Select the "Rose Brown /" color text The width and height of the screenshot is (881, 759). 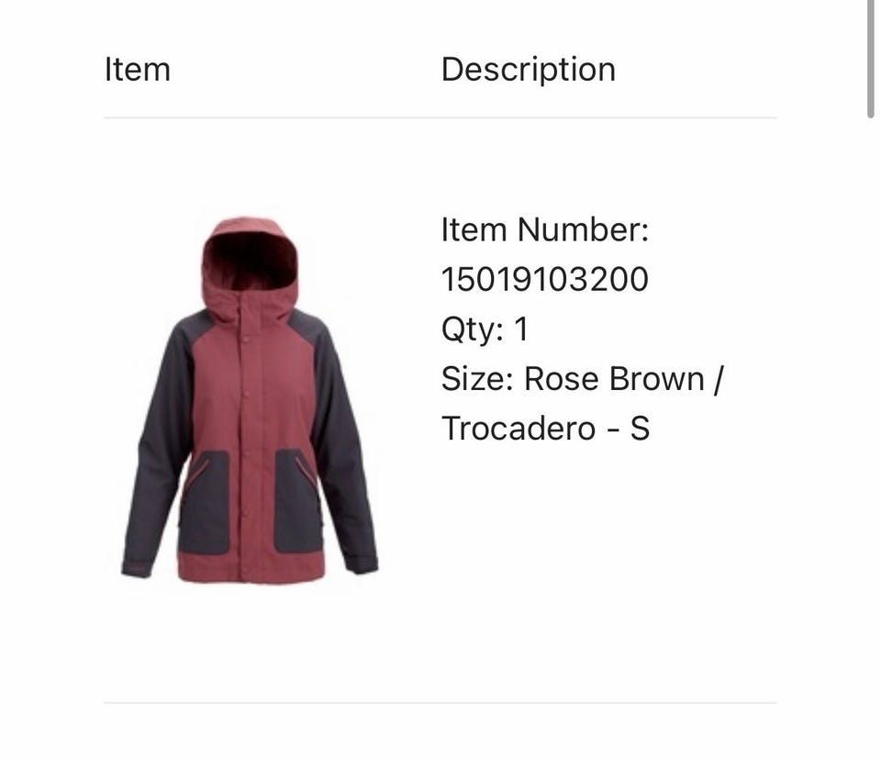click(x=624, y=378)
